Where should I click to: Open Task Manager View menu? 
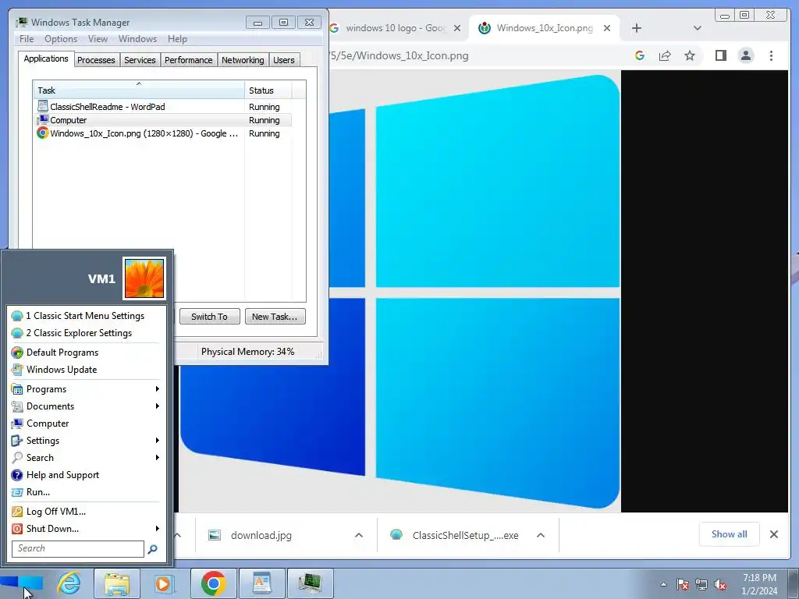click(x=98, y=39)
